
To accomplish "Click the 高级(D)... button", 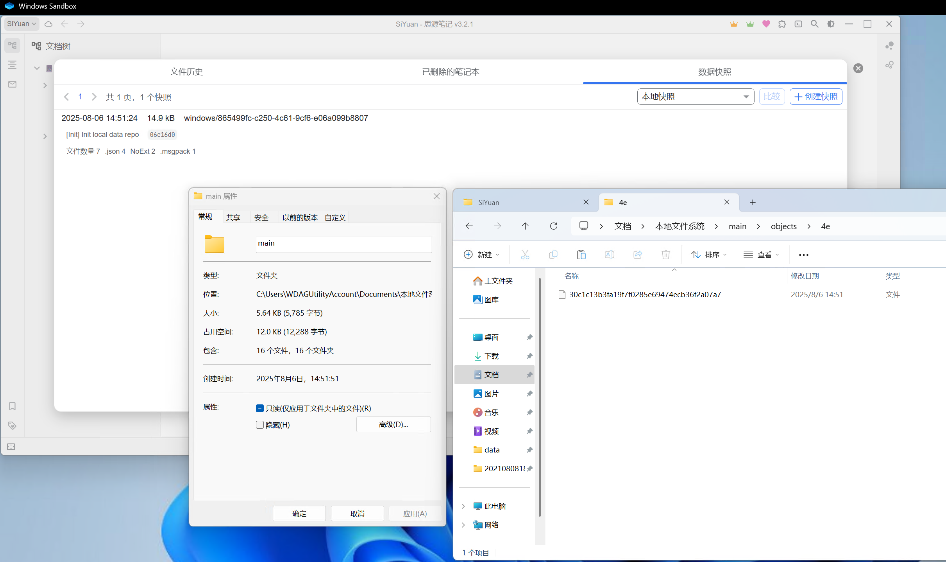I will (393, 424).
